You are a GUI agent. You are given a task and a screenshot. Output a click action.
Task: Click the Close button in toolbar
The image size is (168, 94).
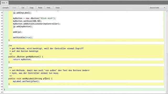pyautogui.click(x=57, y=8)
